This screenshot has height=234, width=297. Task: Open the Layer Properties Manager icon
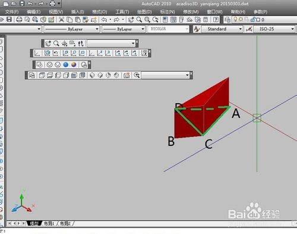[228, 20]
